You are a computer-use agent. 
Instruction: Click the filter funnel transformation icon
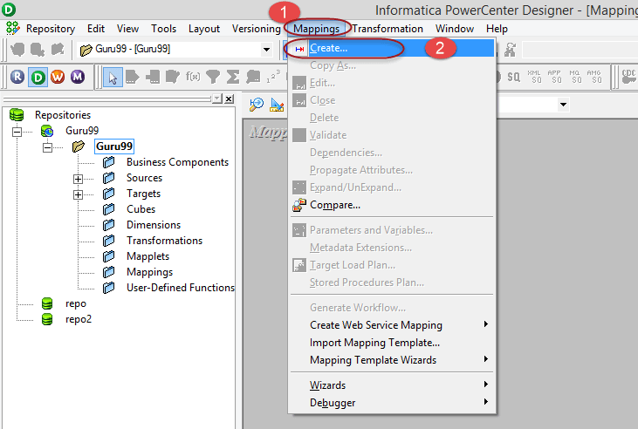(x=213, y=77)
